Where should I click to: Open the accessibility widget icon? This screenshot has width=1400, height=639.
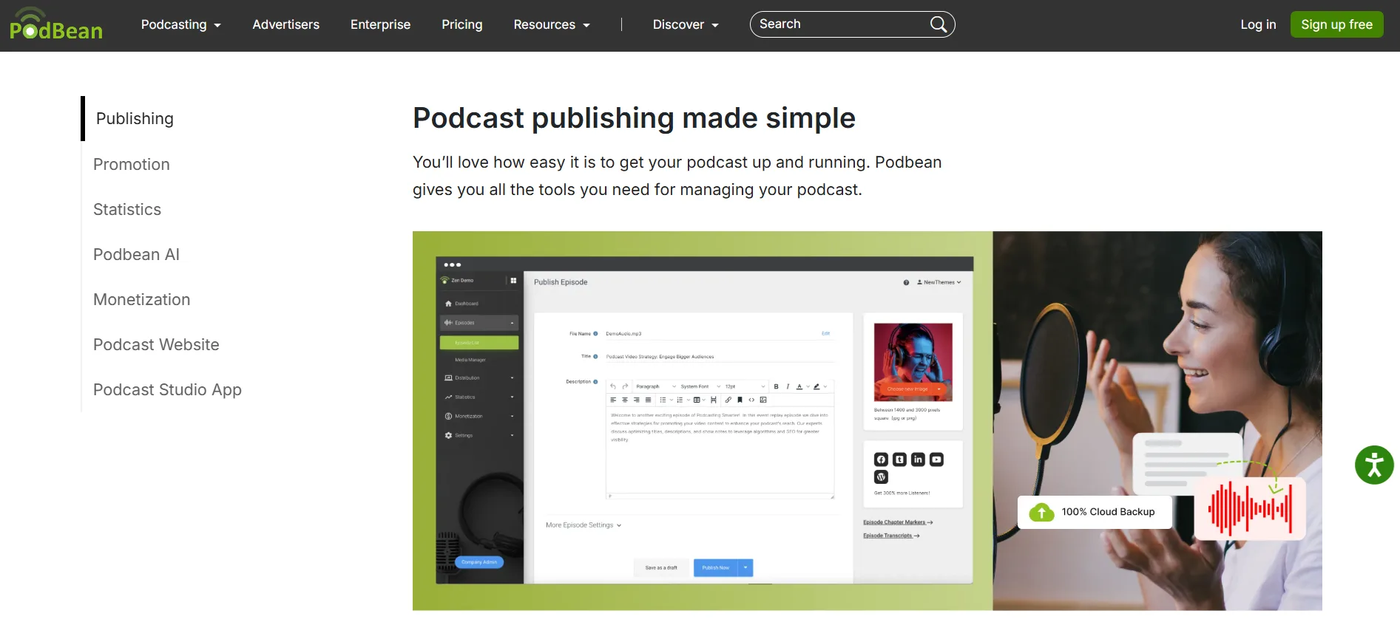click(1374, 465)
